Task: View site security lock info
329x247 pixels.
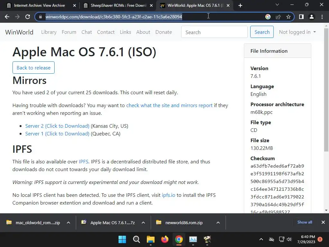Action: [x=40, y=17]
